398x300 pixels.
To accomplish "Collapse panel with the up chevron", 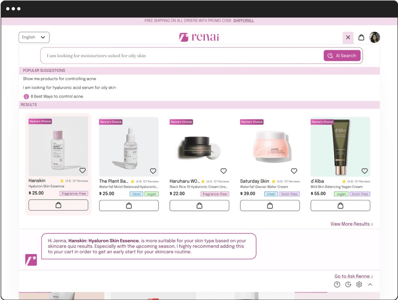I will point(370,284).
